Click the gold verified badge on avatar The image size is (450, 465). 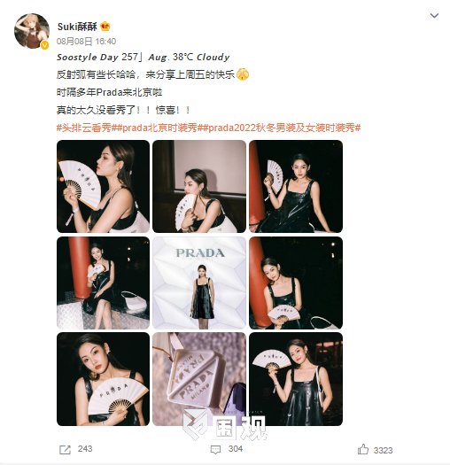pyautogui.click(x=44, y=45)
